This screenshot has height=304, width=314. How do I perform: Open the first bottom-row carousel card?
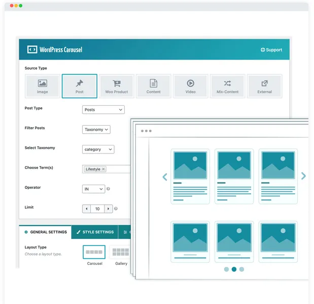point(190,242)
